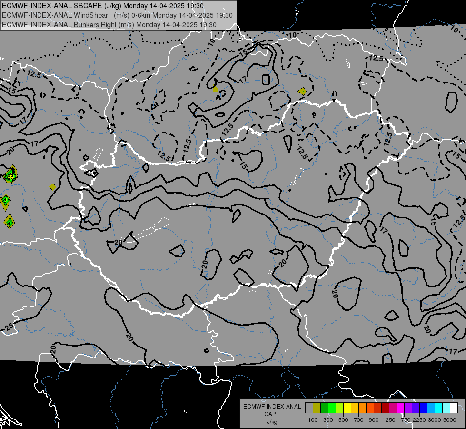The height and width of the screenshot is (429, 466).
Task: Click the 300 legend tick value
Action: [x=328, y=420]
